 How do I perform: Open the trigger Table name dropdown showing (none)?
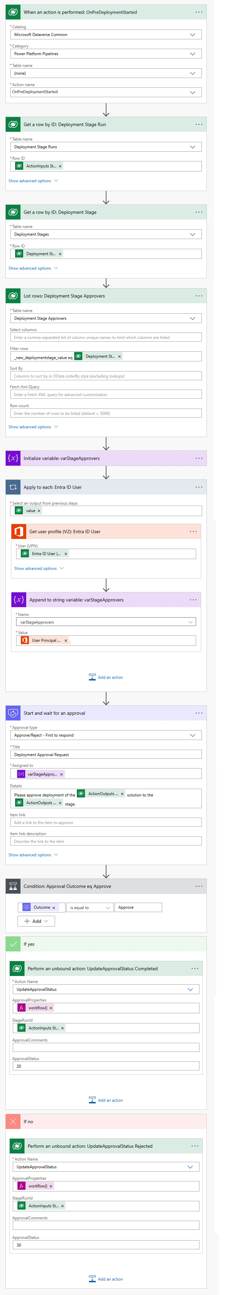click(106, 73)
